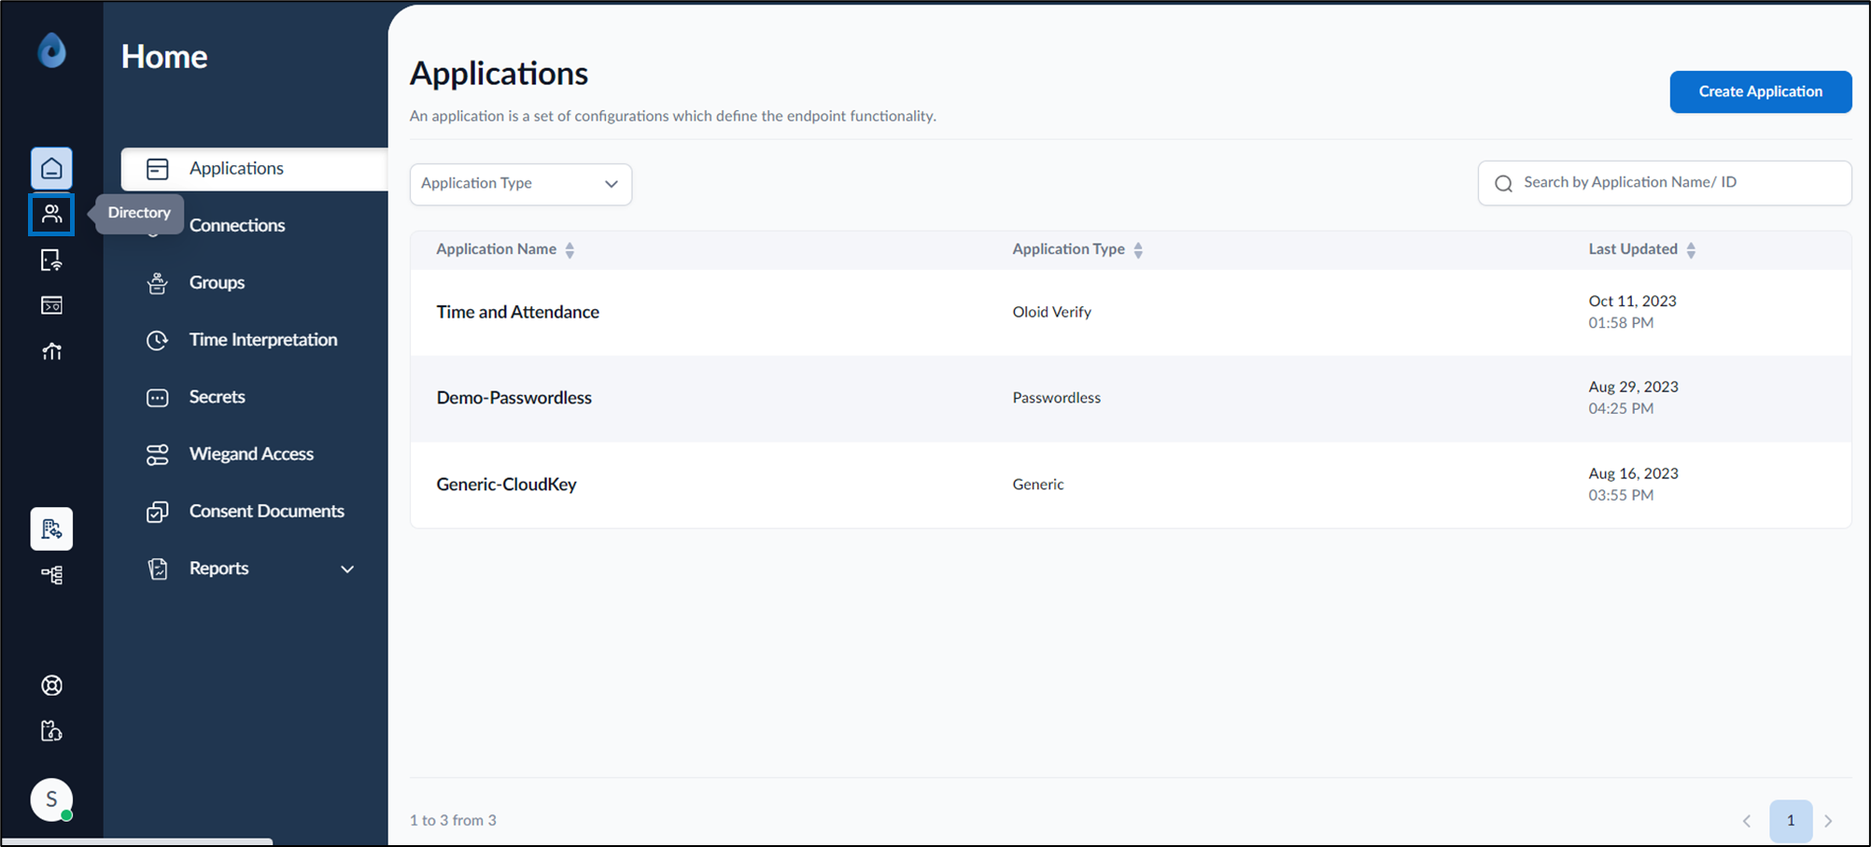
Task: Click the highlighted building icon in sidebar
Action: point(51,529)
